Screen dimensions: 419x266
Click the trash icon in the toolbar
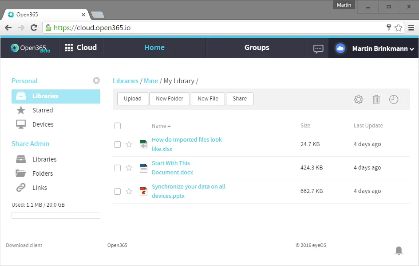(376, 99)
